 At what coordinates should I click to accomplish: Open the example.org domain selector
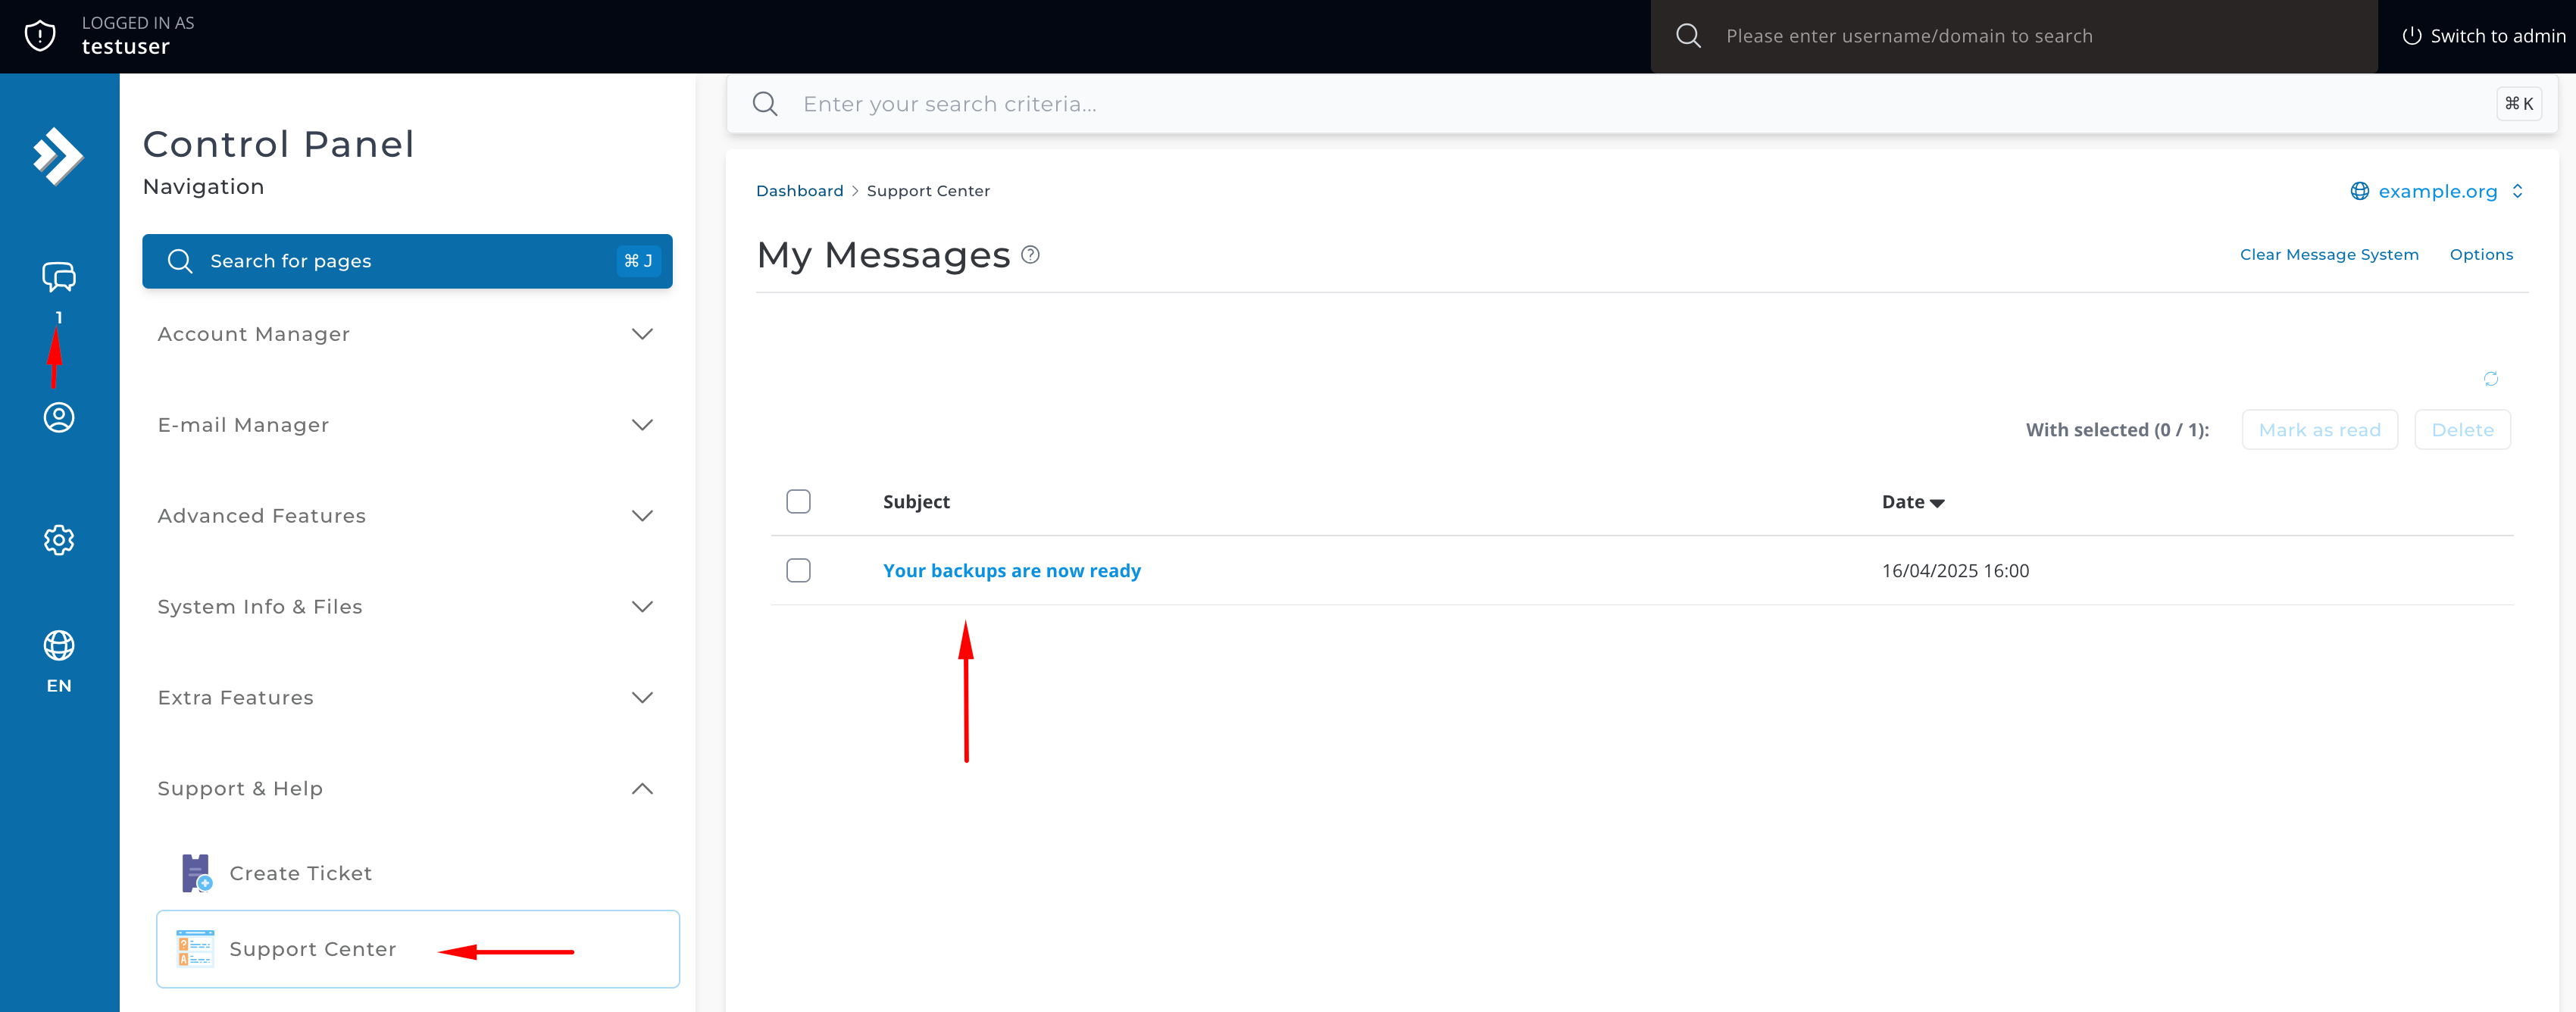2436,191
